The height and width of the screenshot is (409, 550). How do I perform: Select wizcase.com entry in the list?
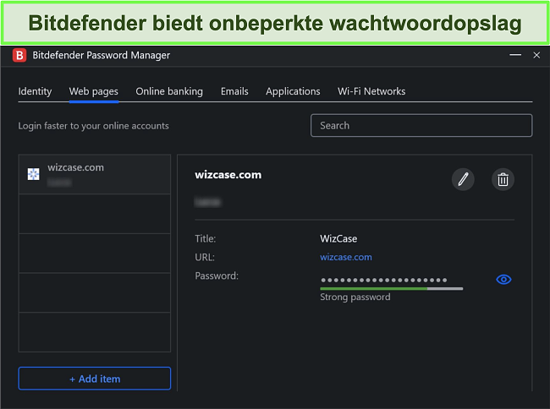(x=95, y=174)
